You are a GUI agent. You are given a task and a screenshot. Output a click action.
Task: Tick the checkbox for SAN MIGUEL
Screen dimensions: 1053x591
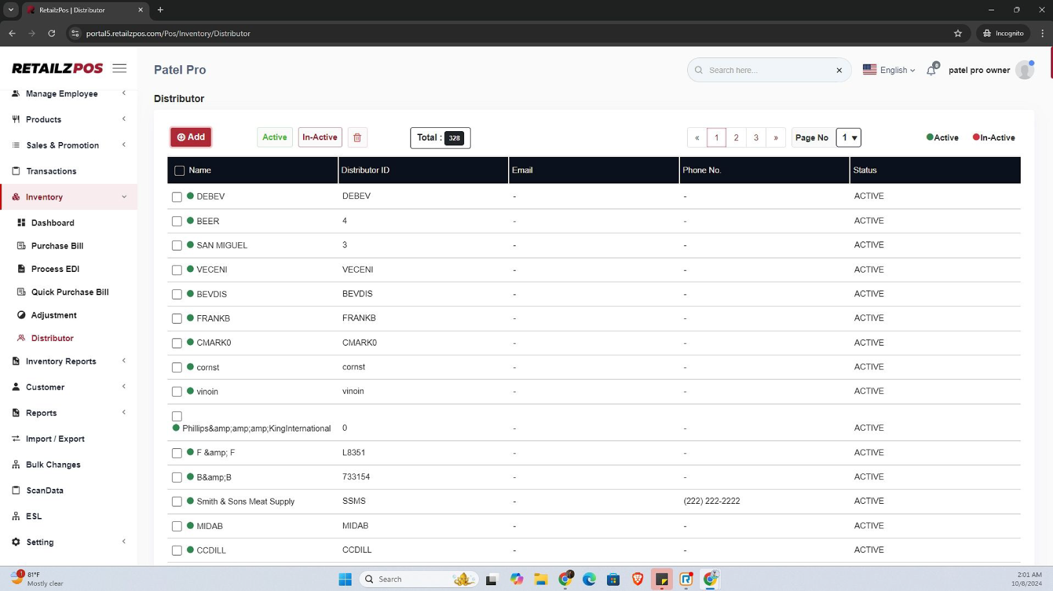(x=177, y=245)
